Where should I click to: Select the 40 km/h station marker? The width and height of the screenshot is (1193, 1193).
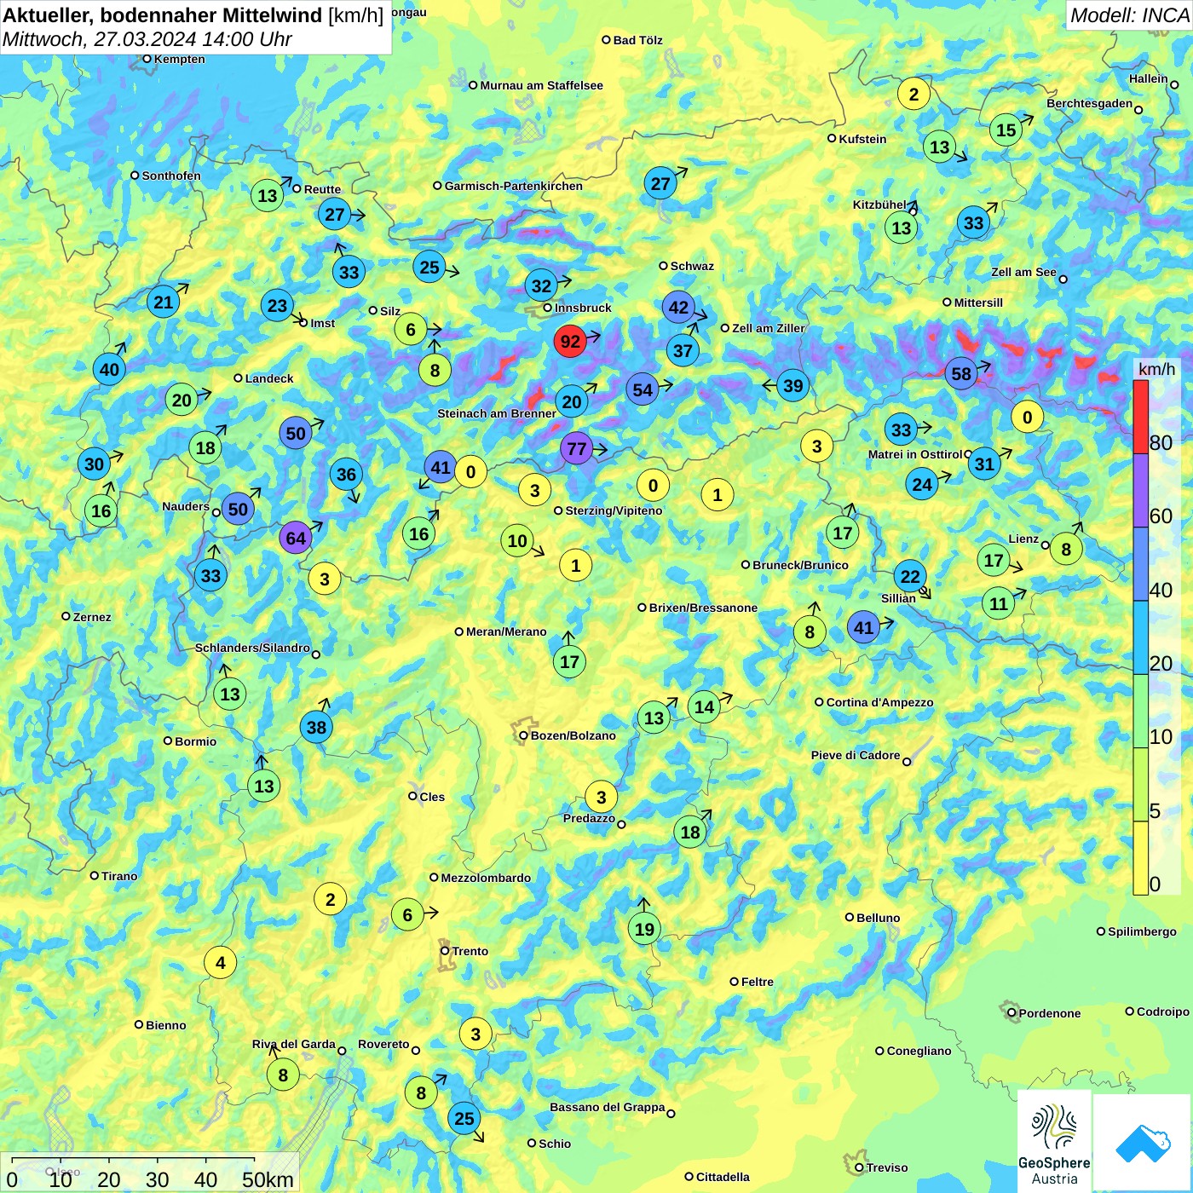109,369
